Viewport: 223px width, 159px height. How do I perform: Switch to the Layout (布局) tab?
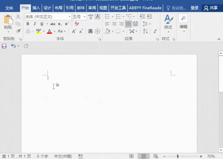point(59,8)
